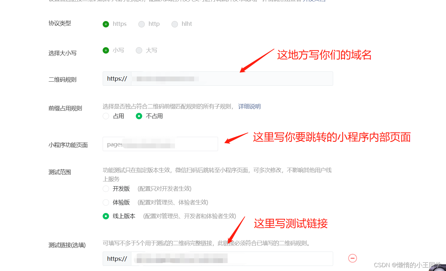The width and height of the screenshot is (446, 271).
Task: Click the 测试范围 label
Action: point(60,172)
